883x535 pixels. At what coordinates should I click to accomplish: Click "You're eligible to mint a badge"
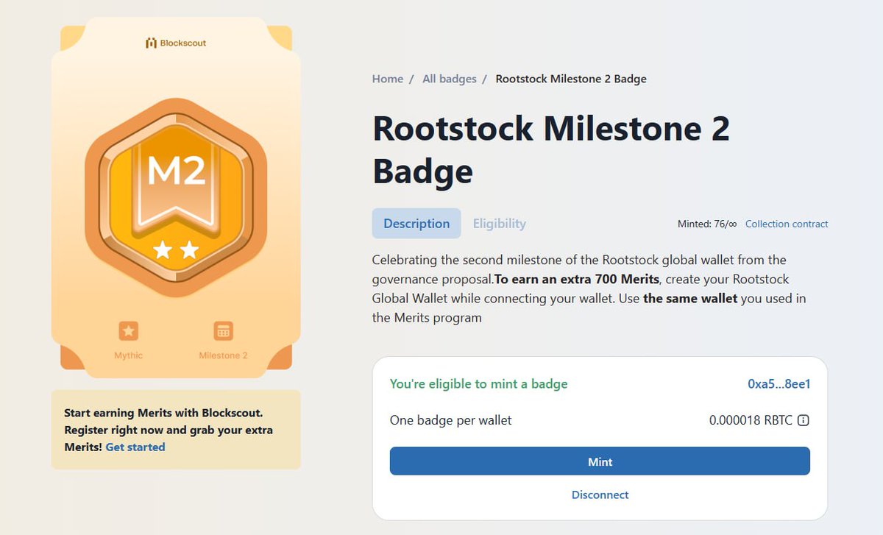click(x=479, y=384)
